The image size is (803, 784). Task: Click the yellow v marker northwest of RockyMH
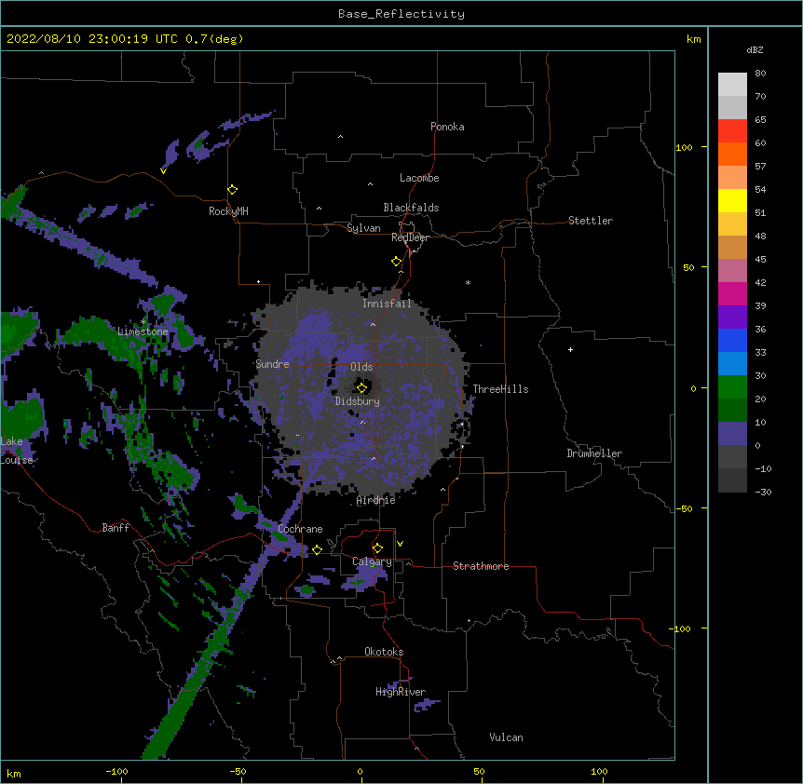click(x=163, y=171)
